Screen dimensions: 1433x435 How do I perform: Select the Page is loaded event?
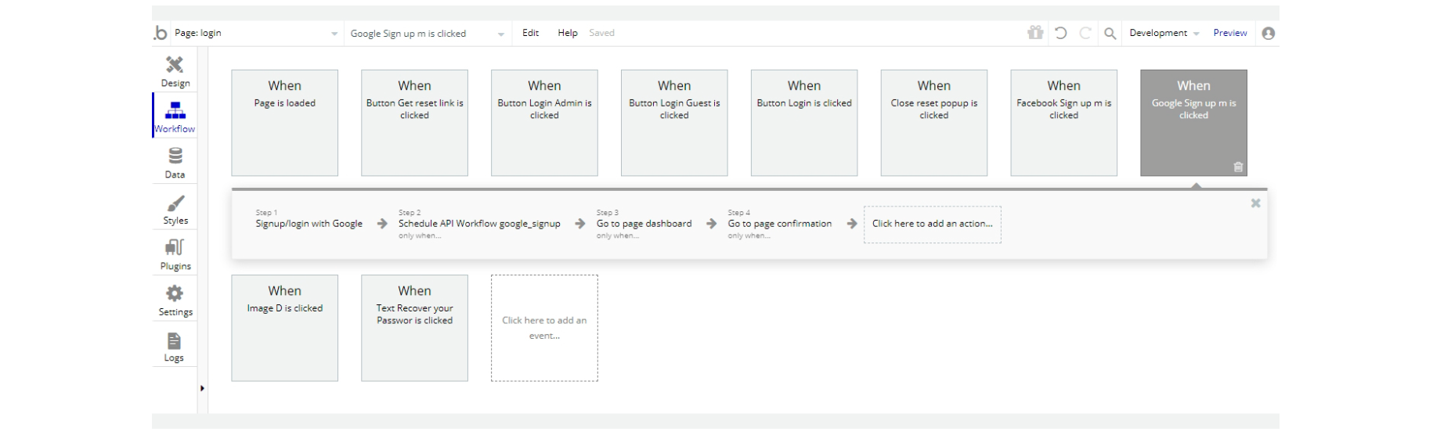click(284, 123)
